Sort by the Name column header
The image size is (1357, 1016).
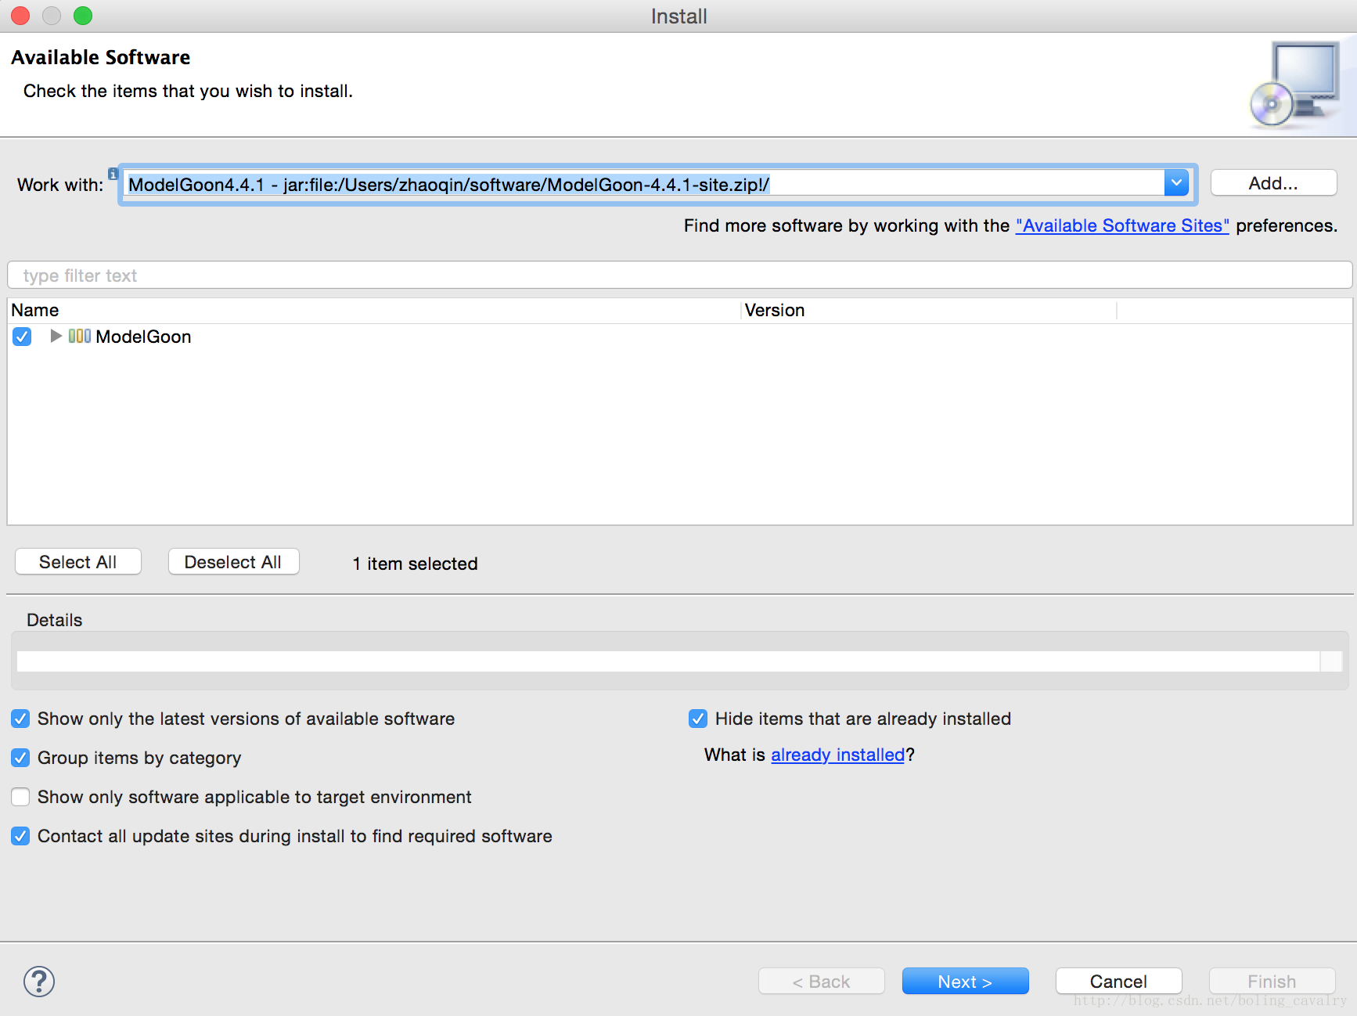pyautogui.click(x=374, y=310)
